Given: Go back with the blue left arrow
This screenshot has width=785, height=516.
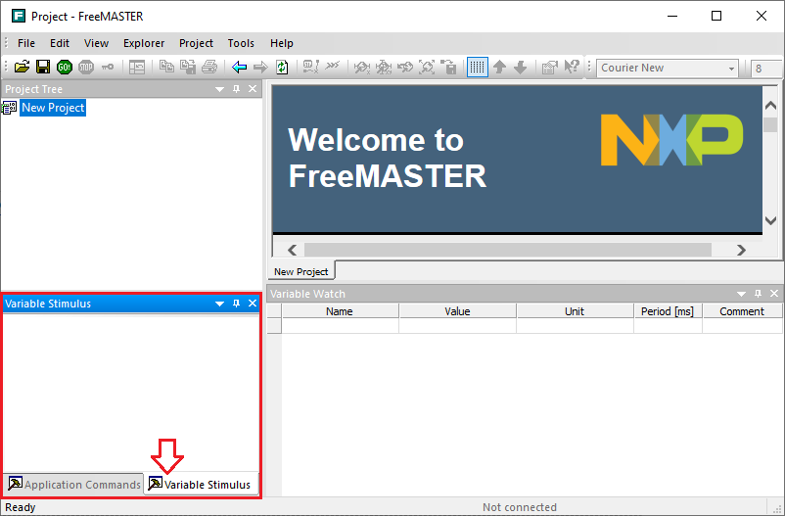Looking at the screenshot, I should coord(239,67).
